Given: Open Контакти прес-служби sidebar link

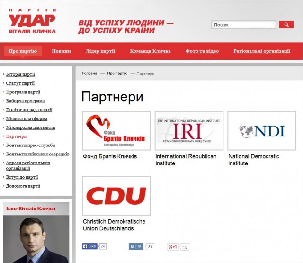Looking at the screenshot, I should tap(29, 145).
